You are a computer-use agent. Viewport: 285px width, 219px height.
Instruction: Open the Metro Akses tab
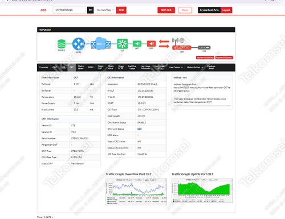click(x=81, y=67)
